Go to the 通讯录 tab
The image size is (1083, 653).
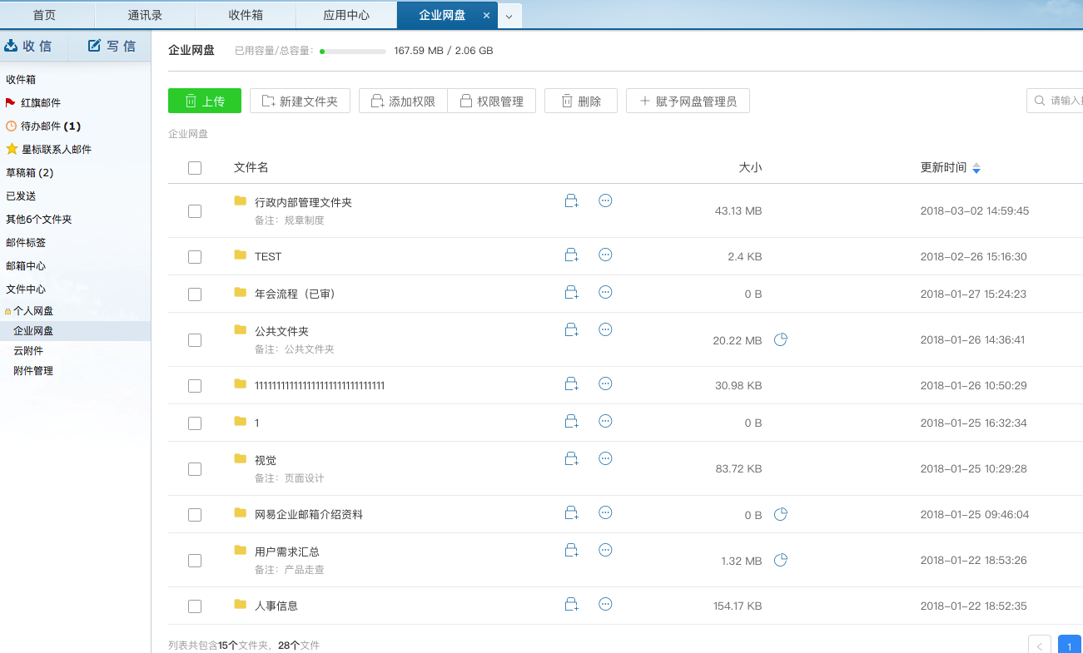click(x=145, y=15)
